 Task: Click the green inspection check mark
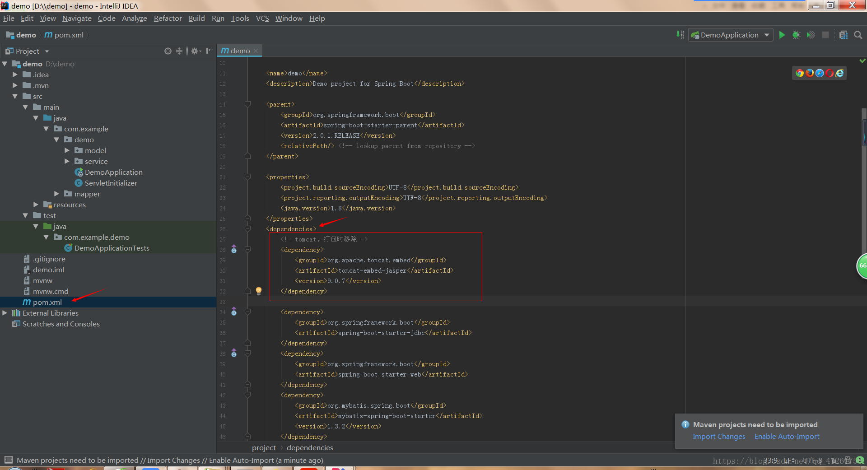[x=862, y=60]
